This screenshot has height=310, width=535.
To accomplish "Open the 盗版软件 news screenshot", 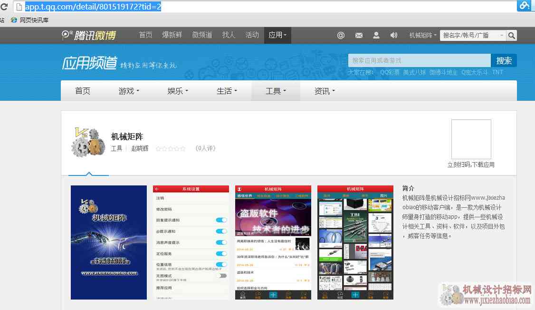I will pyautogui.click(x=273, y=242).
